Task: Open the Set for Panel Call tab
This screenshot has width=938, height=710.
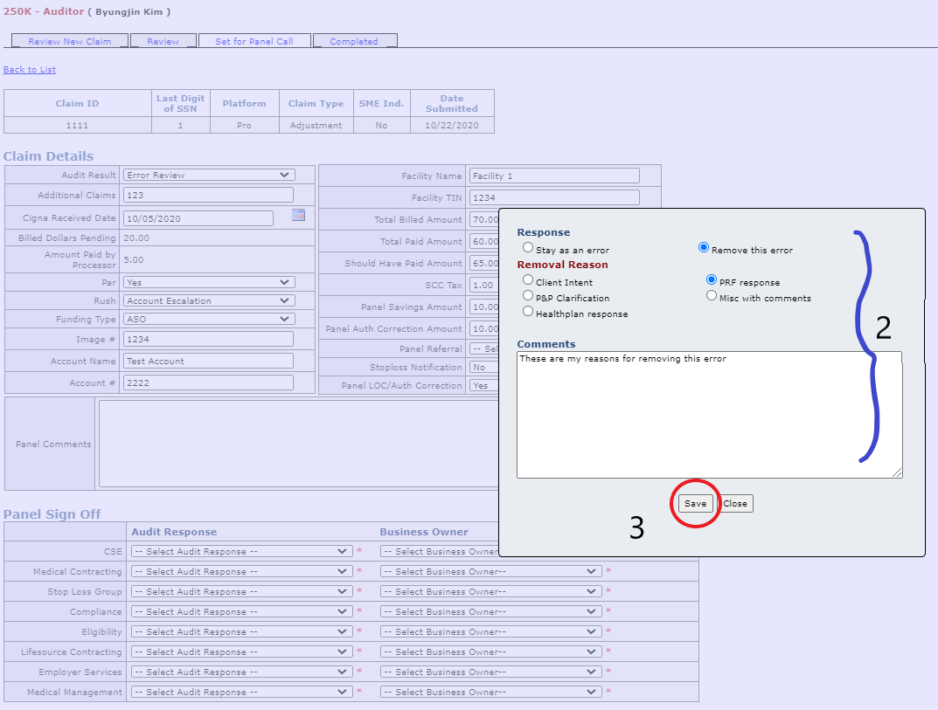Action: point(254,41)
